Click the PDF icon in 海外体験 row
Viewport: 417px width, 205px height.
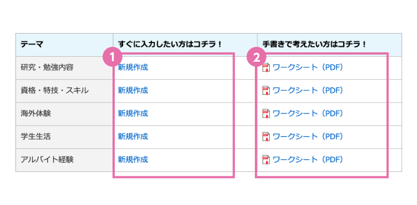(266, 114)
